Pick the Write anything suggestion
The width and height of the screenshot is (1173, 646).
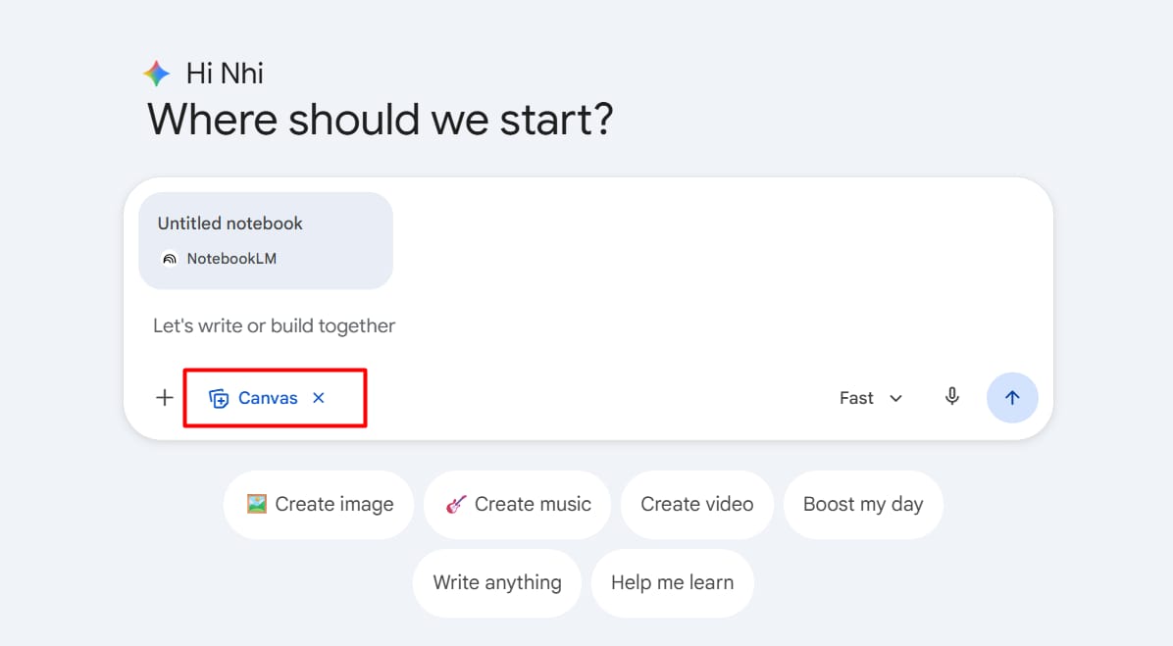(x=497, y=582)
